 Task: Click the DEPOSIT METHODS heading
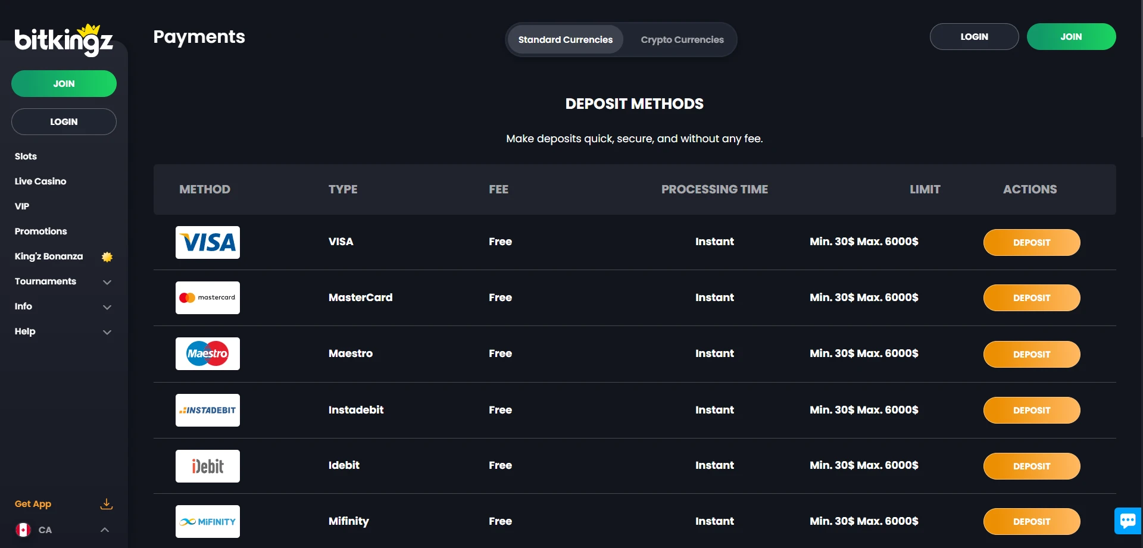coord(634,104)
